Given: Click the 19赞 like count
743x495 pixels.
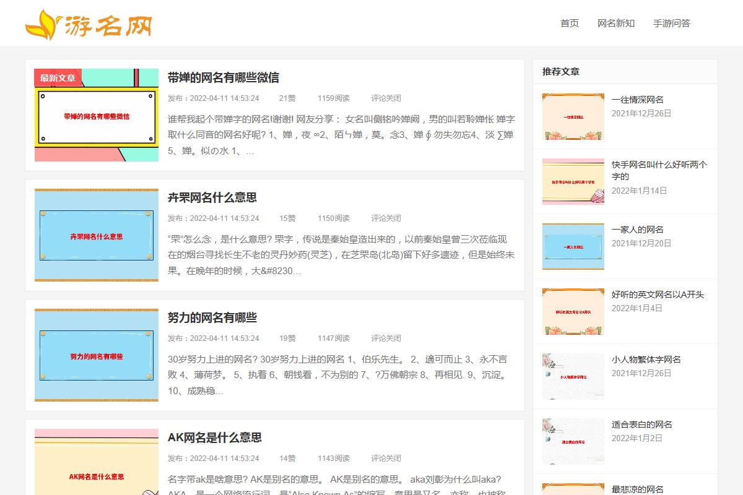Looking at the screenshot, I should point(287,338).
